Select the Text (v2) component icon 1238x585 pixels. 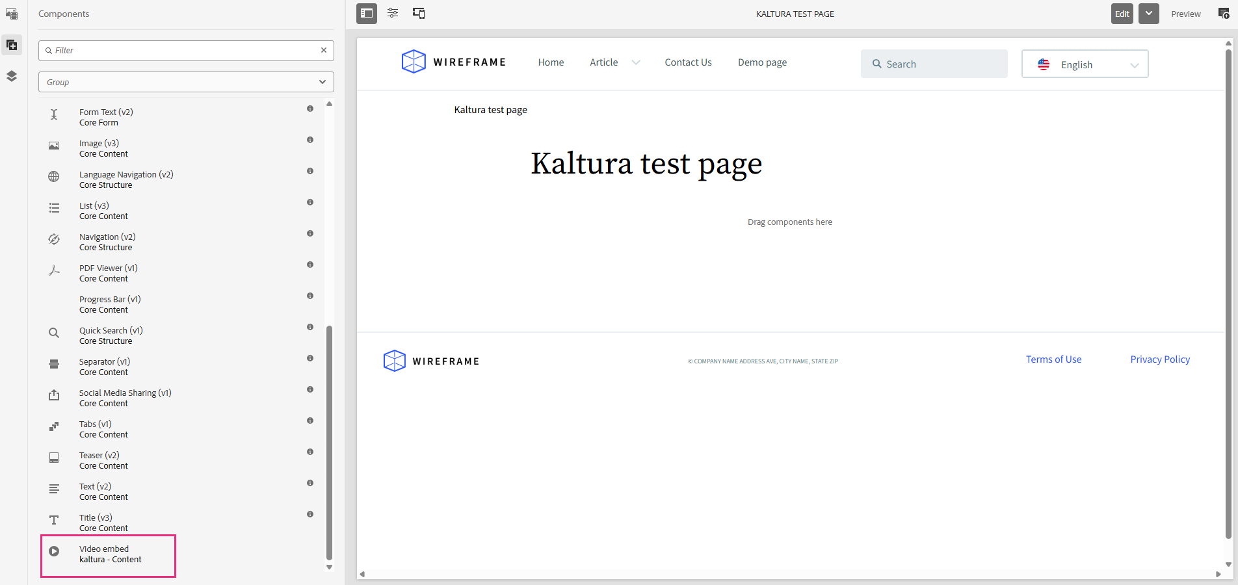click(x=54, y=489)
